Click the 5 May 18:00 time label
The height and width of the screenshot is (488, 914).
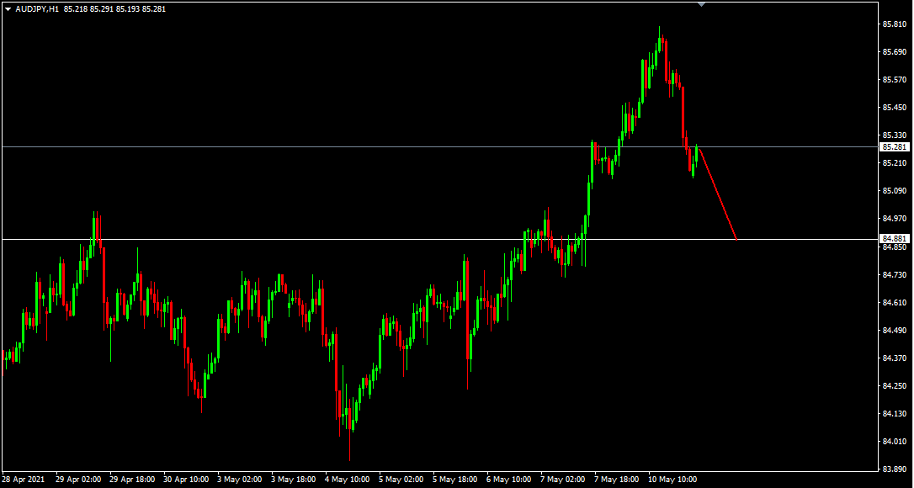(455, 480)
